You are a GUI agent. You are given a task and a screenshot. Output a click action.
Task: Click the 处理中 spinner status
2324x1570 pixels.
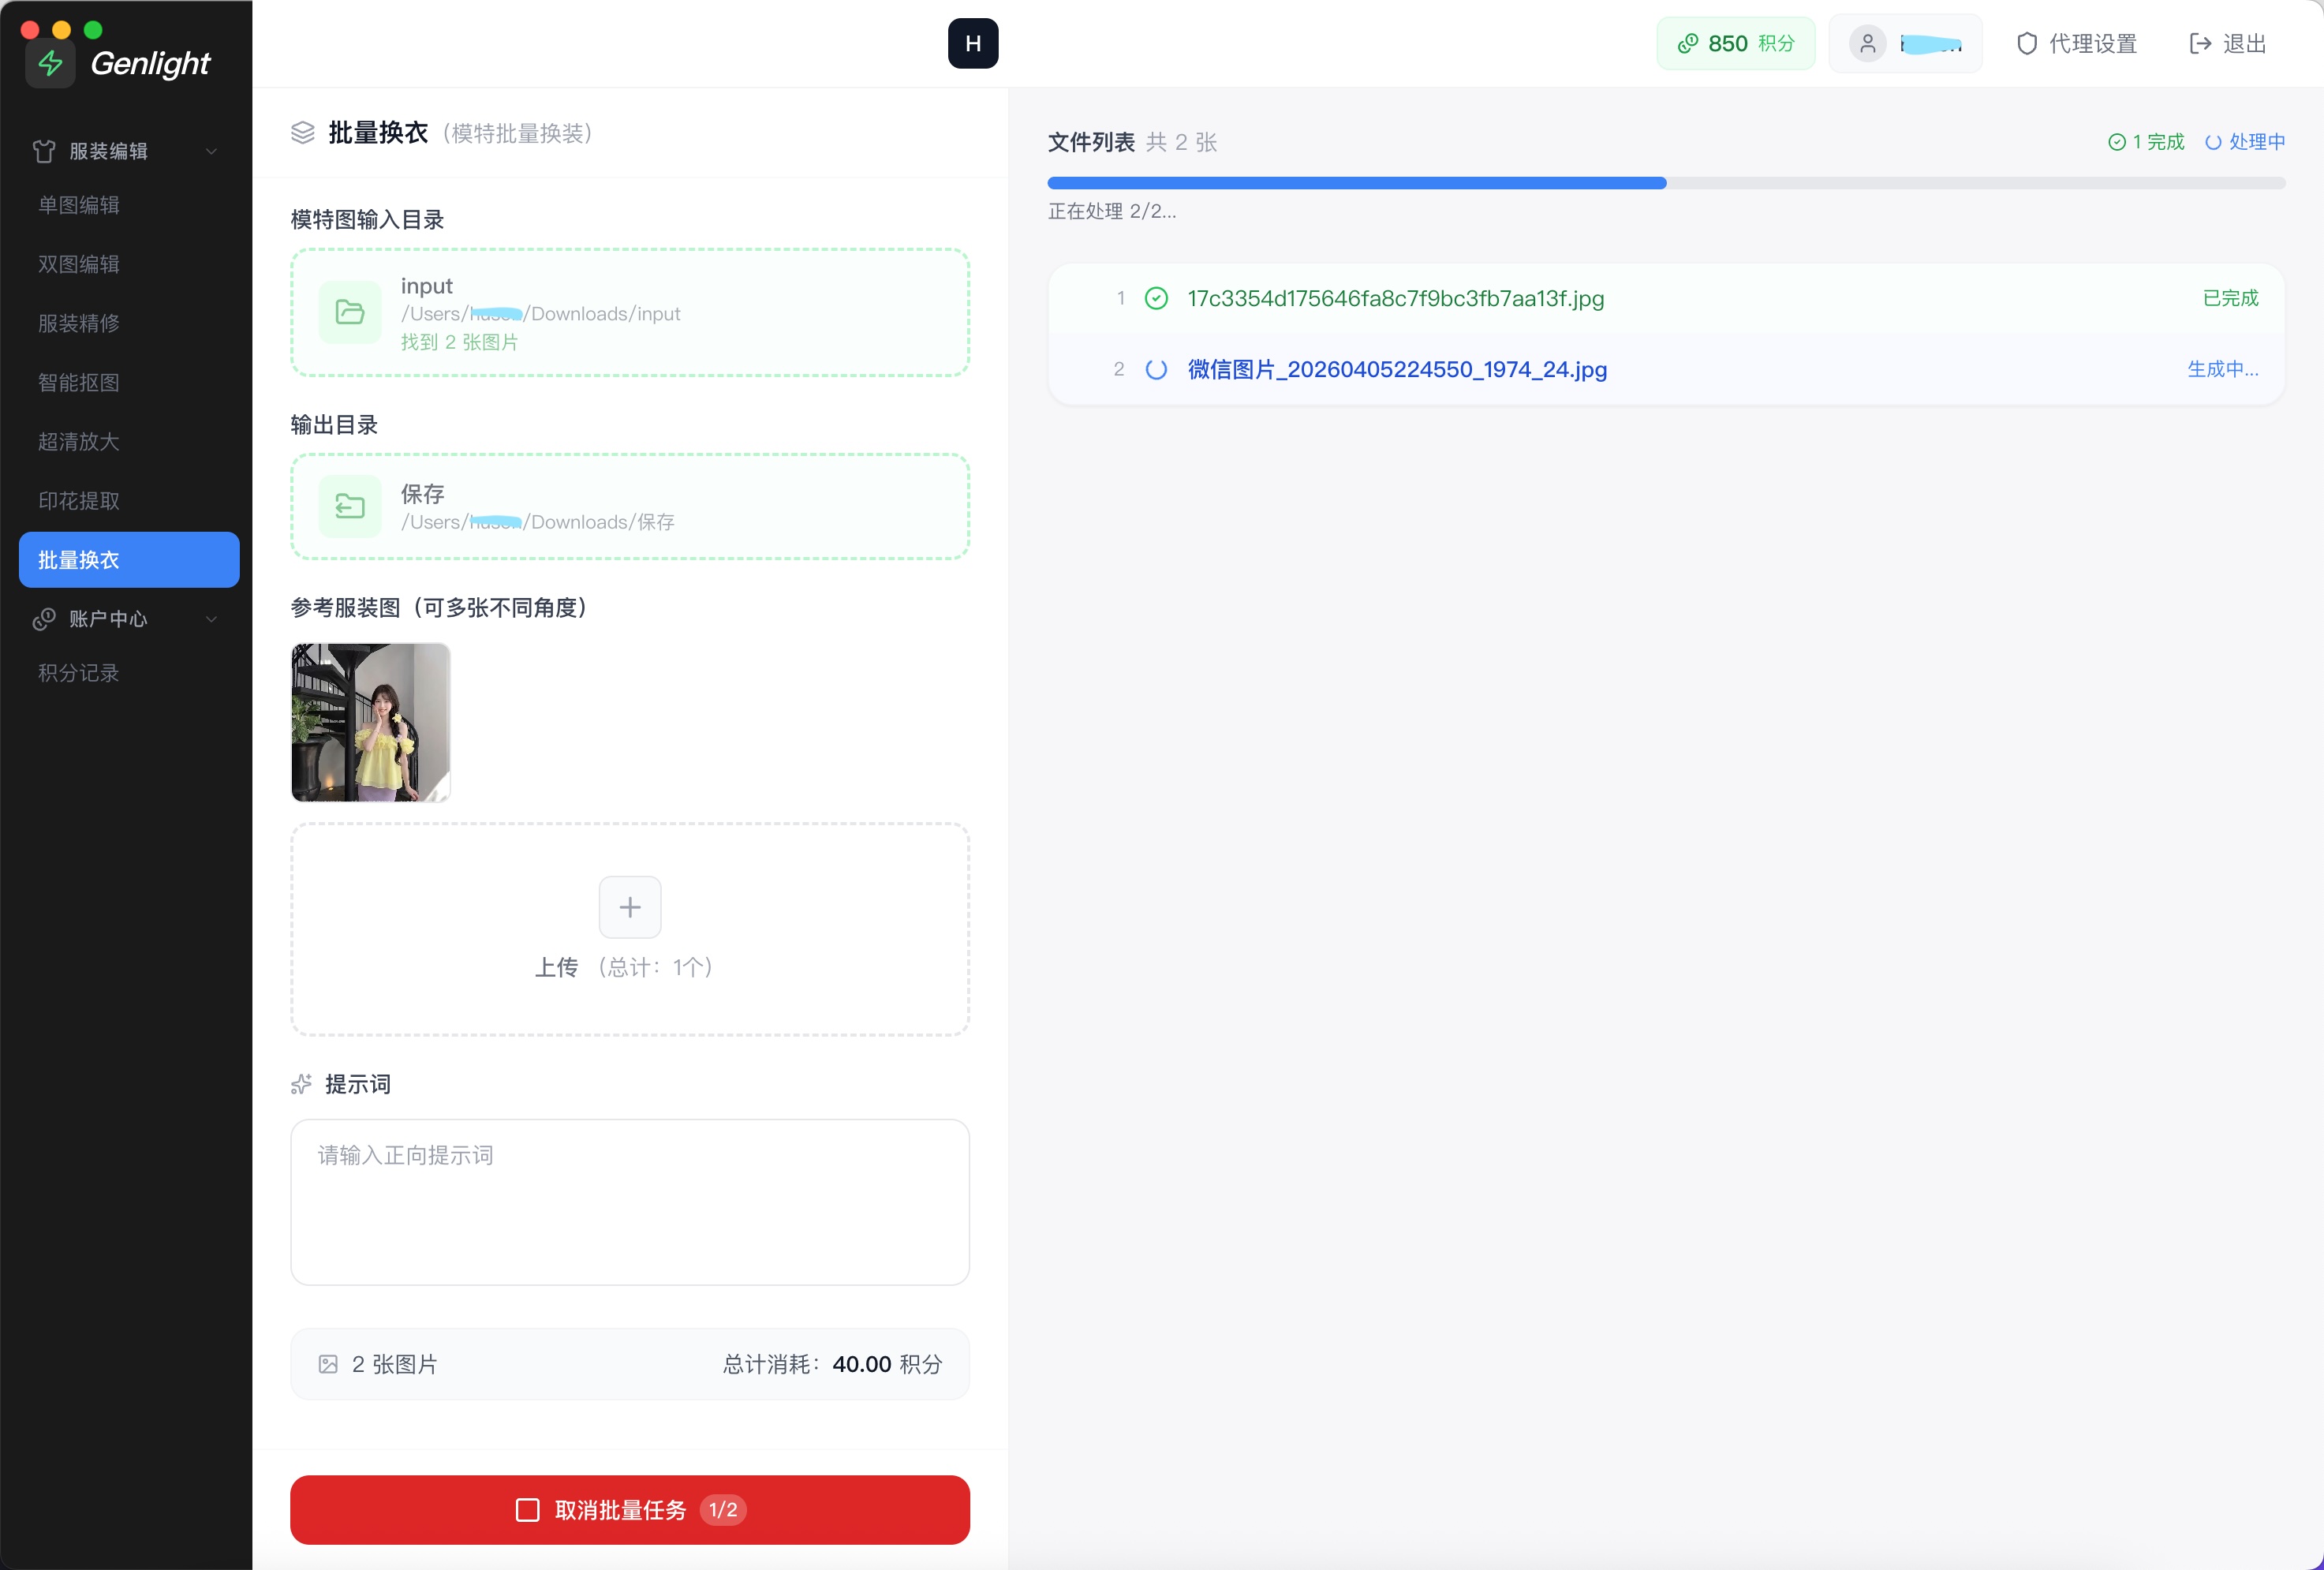pyautogui.click(x=2245, y=142)
